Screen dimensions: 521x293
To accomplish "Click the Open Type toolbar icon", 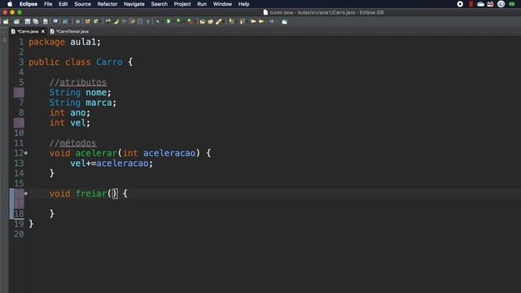I will [203, 22].
